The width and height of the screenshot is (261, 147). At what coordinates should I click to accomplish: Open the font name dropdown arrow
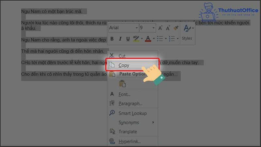(136, 28)
